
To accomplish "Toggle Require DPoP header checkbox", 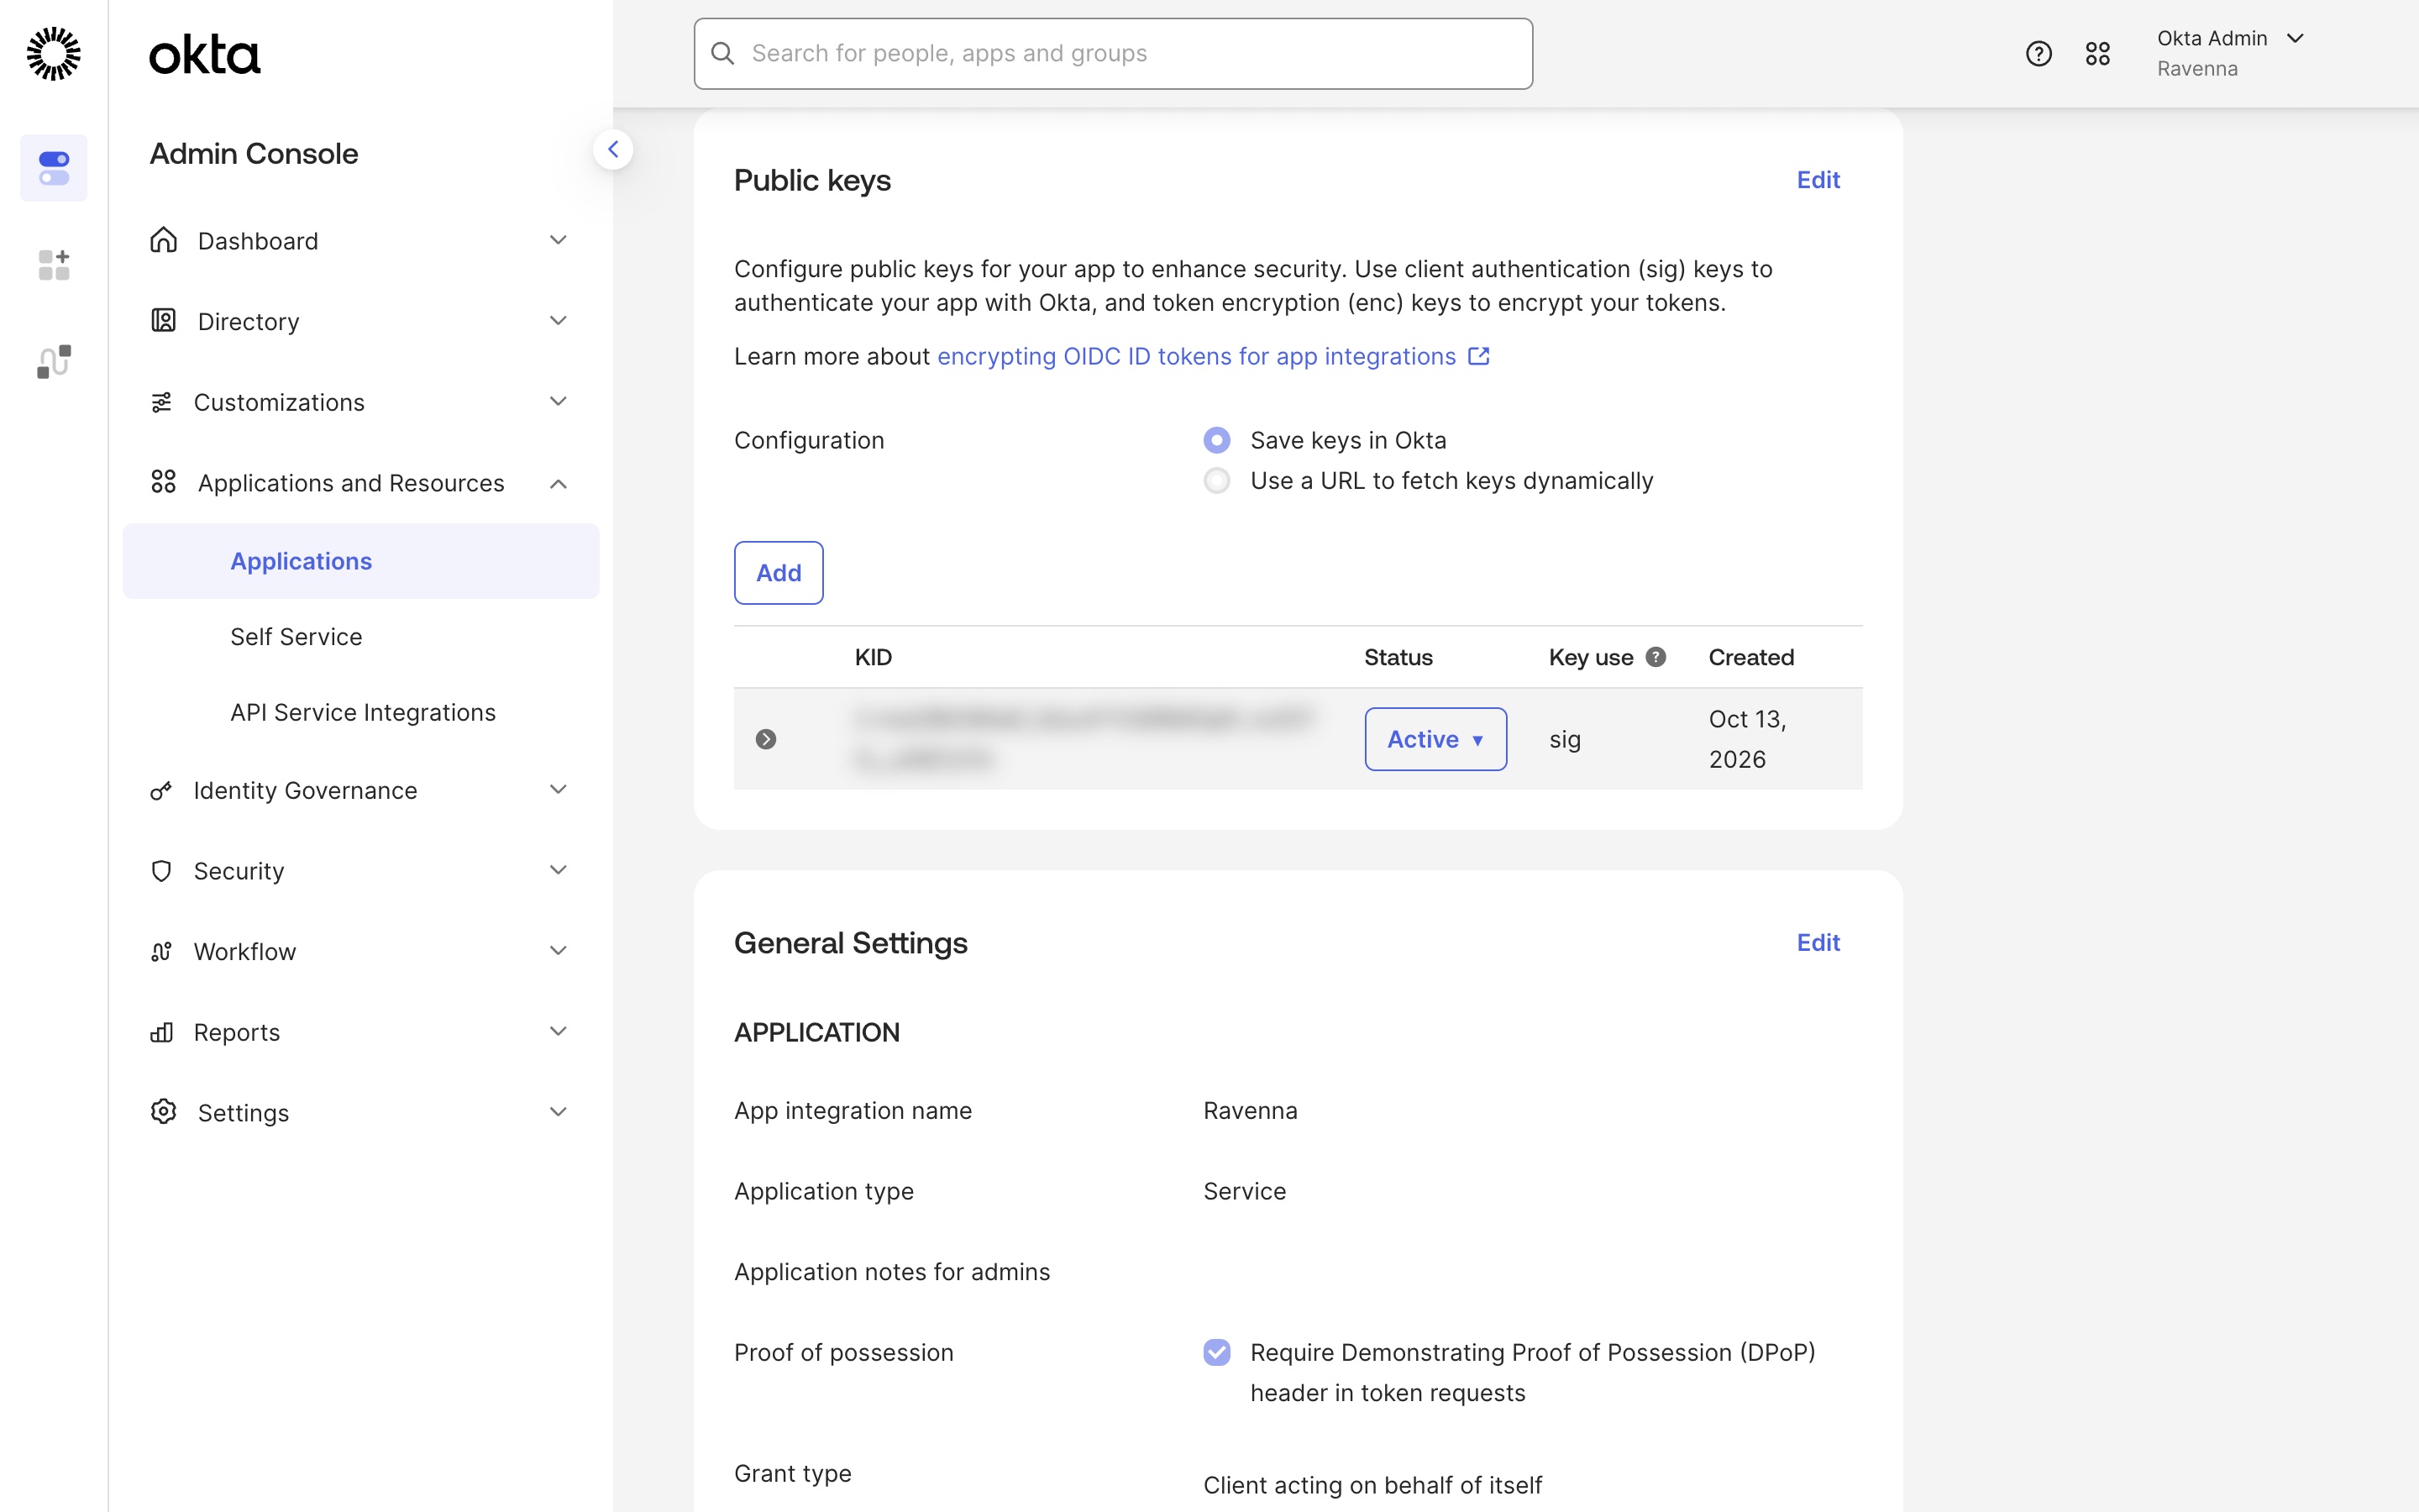I will tap(1216, 1352).
